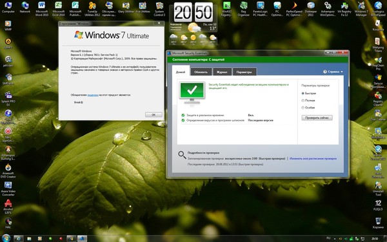
Task: Open the license link in About Windows
Action: [93, 95]
